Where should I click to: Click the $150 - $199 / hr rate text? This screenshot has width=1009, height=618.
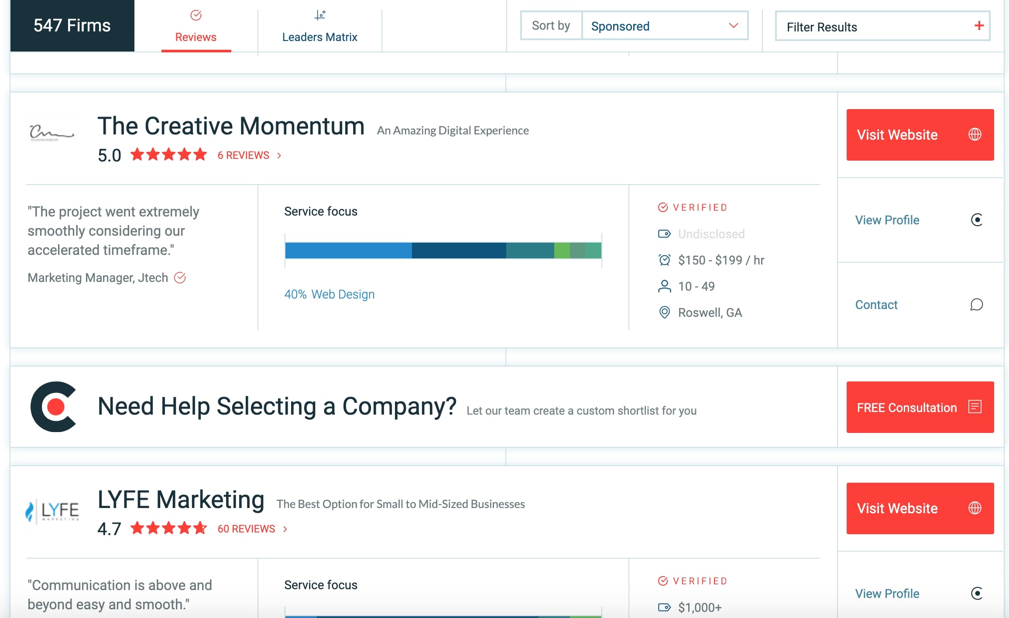coord(721,260)
